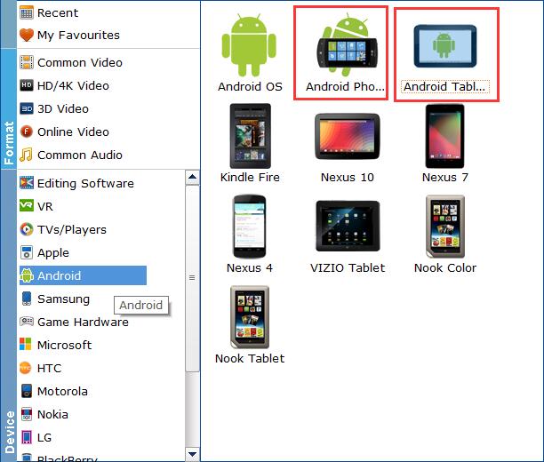The height and width of the screenshot is (462, 544).
Task: Click the scrollbar up arrow
Action: pos(192,177)
